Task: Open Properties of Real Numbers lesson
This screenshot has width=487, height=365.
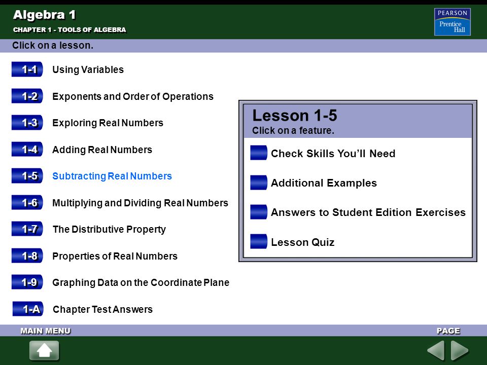Action: point(115,256)
